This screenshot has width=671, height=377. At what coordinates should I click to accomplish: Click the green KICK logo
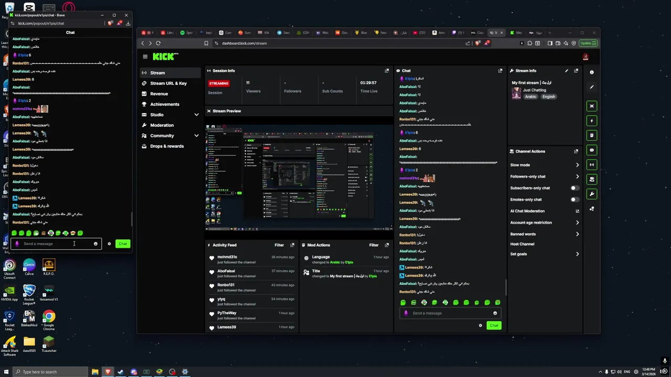[165, 57]
